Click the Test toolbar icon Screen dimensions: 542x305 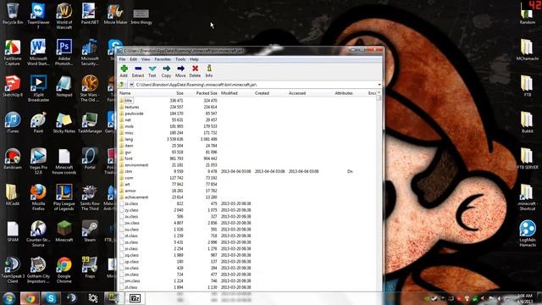coord(152,71)
